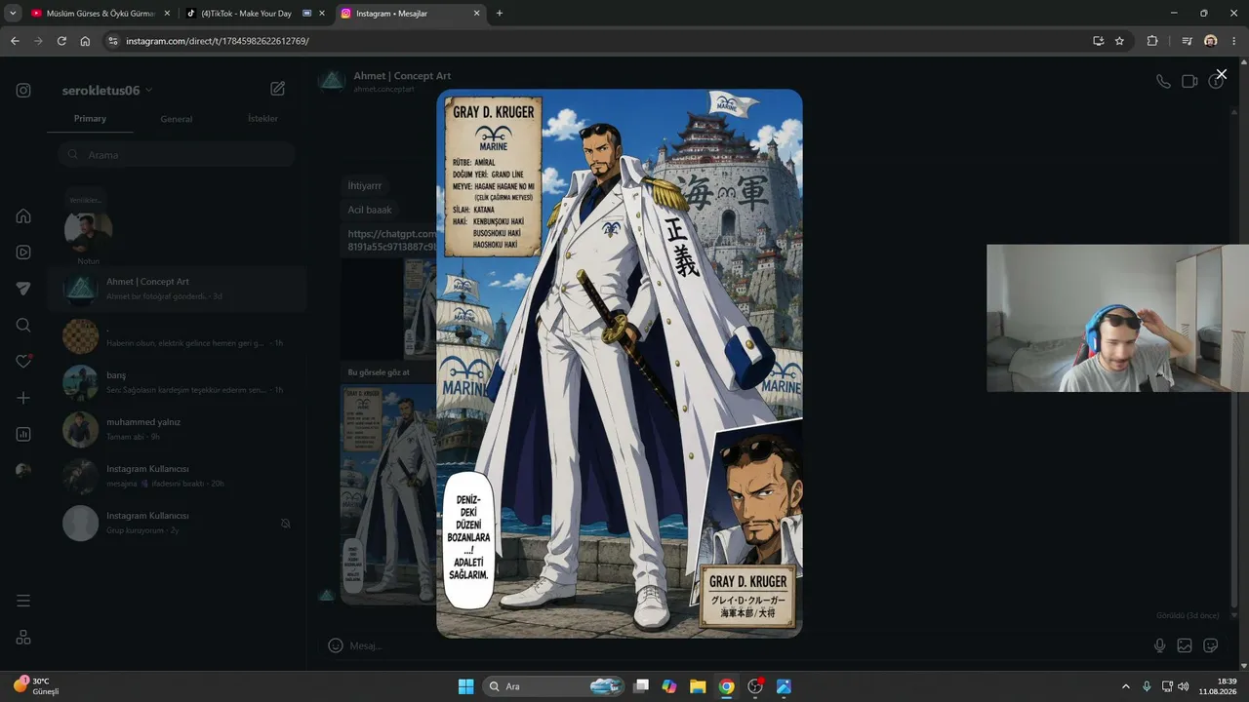Go to Instagram Home feed icon
This screenshot has width=1249, height=702.
coord(23,215)
